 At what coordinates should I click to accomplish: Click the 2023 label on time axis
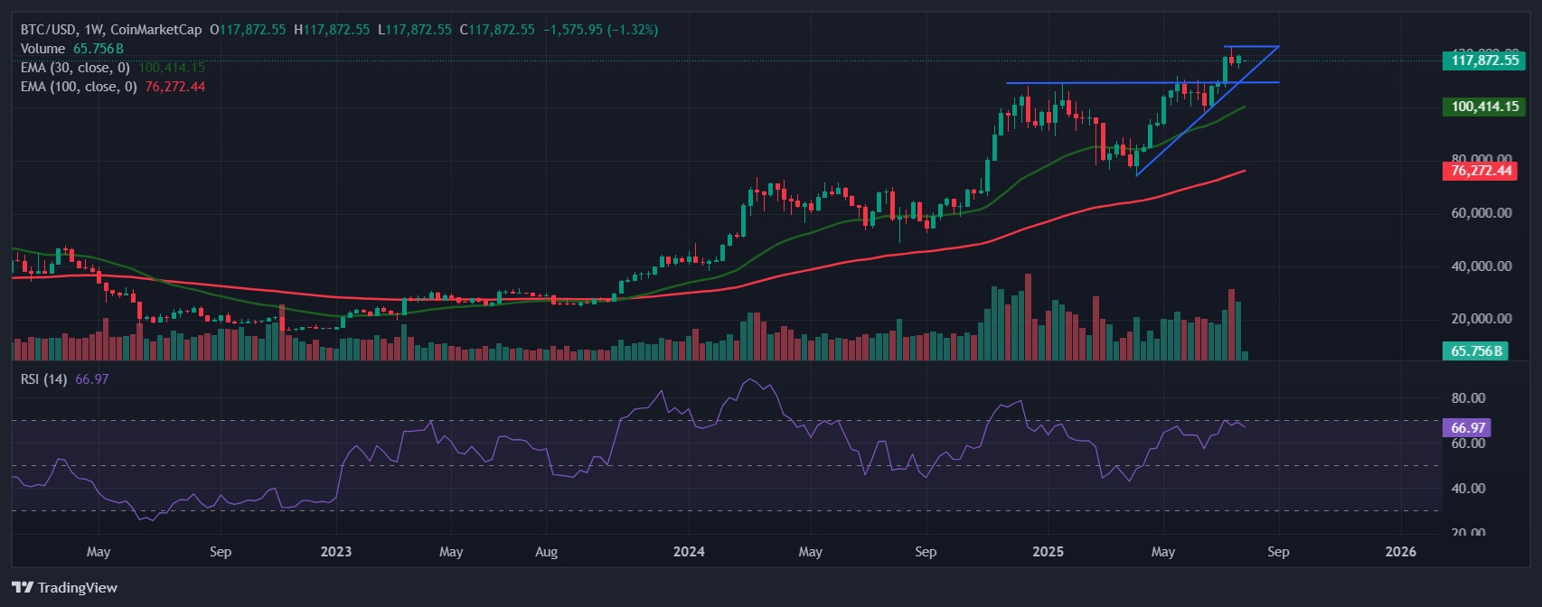coord(336,552)
